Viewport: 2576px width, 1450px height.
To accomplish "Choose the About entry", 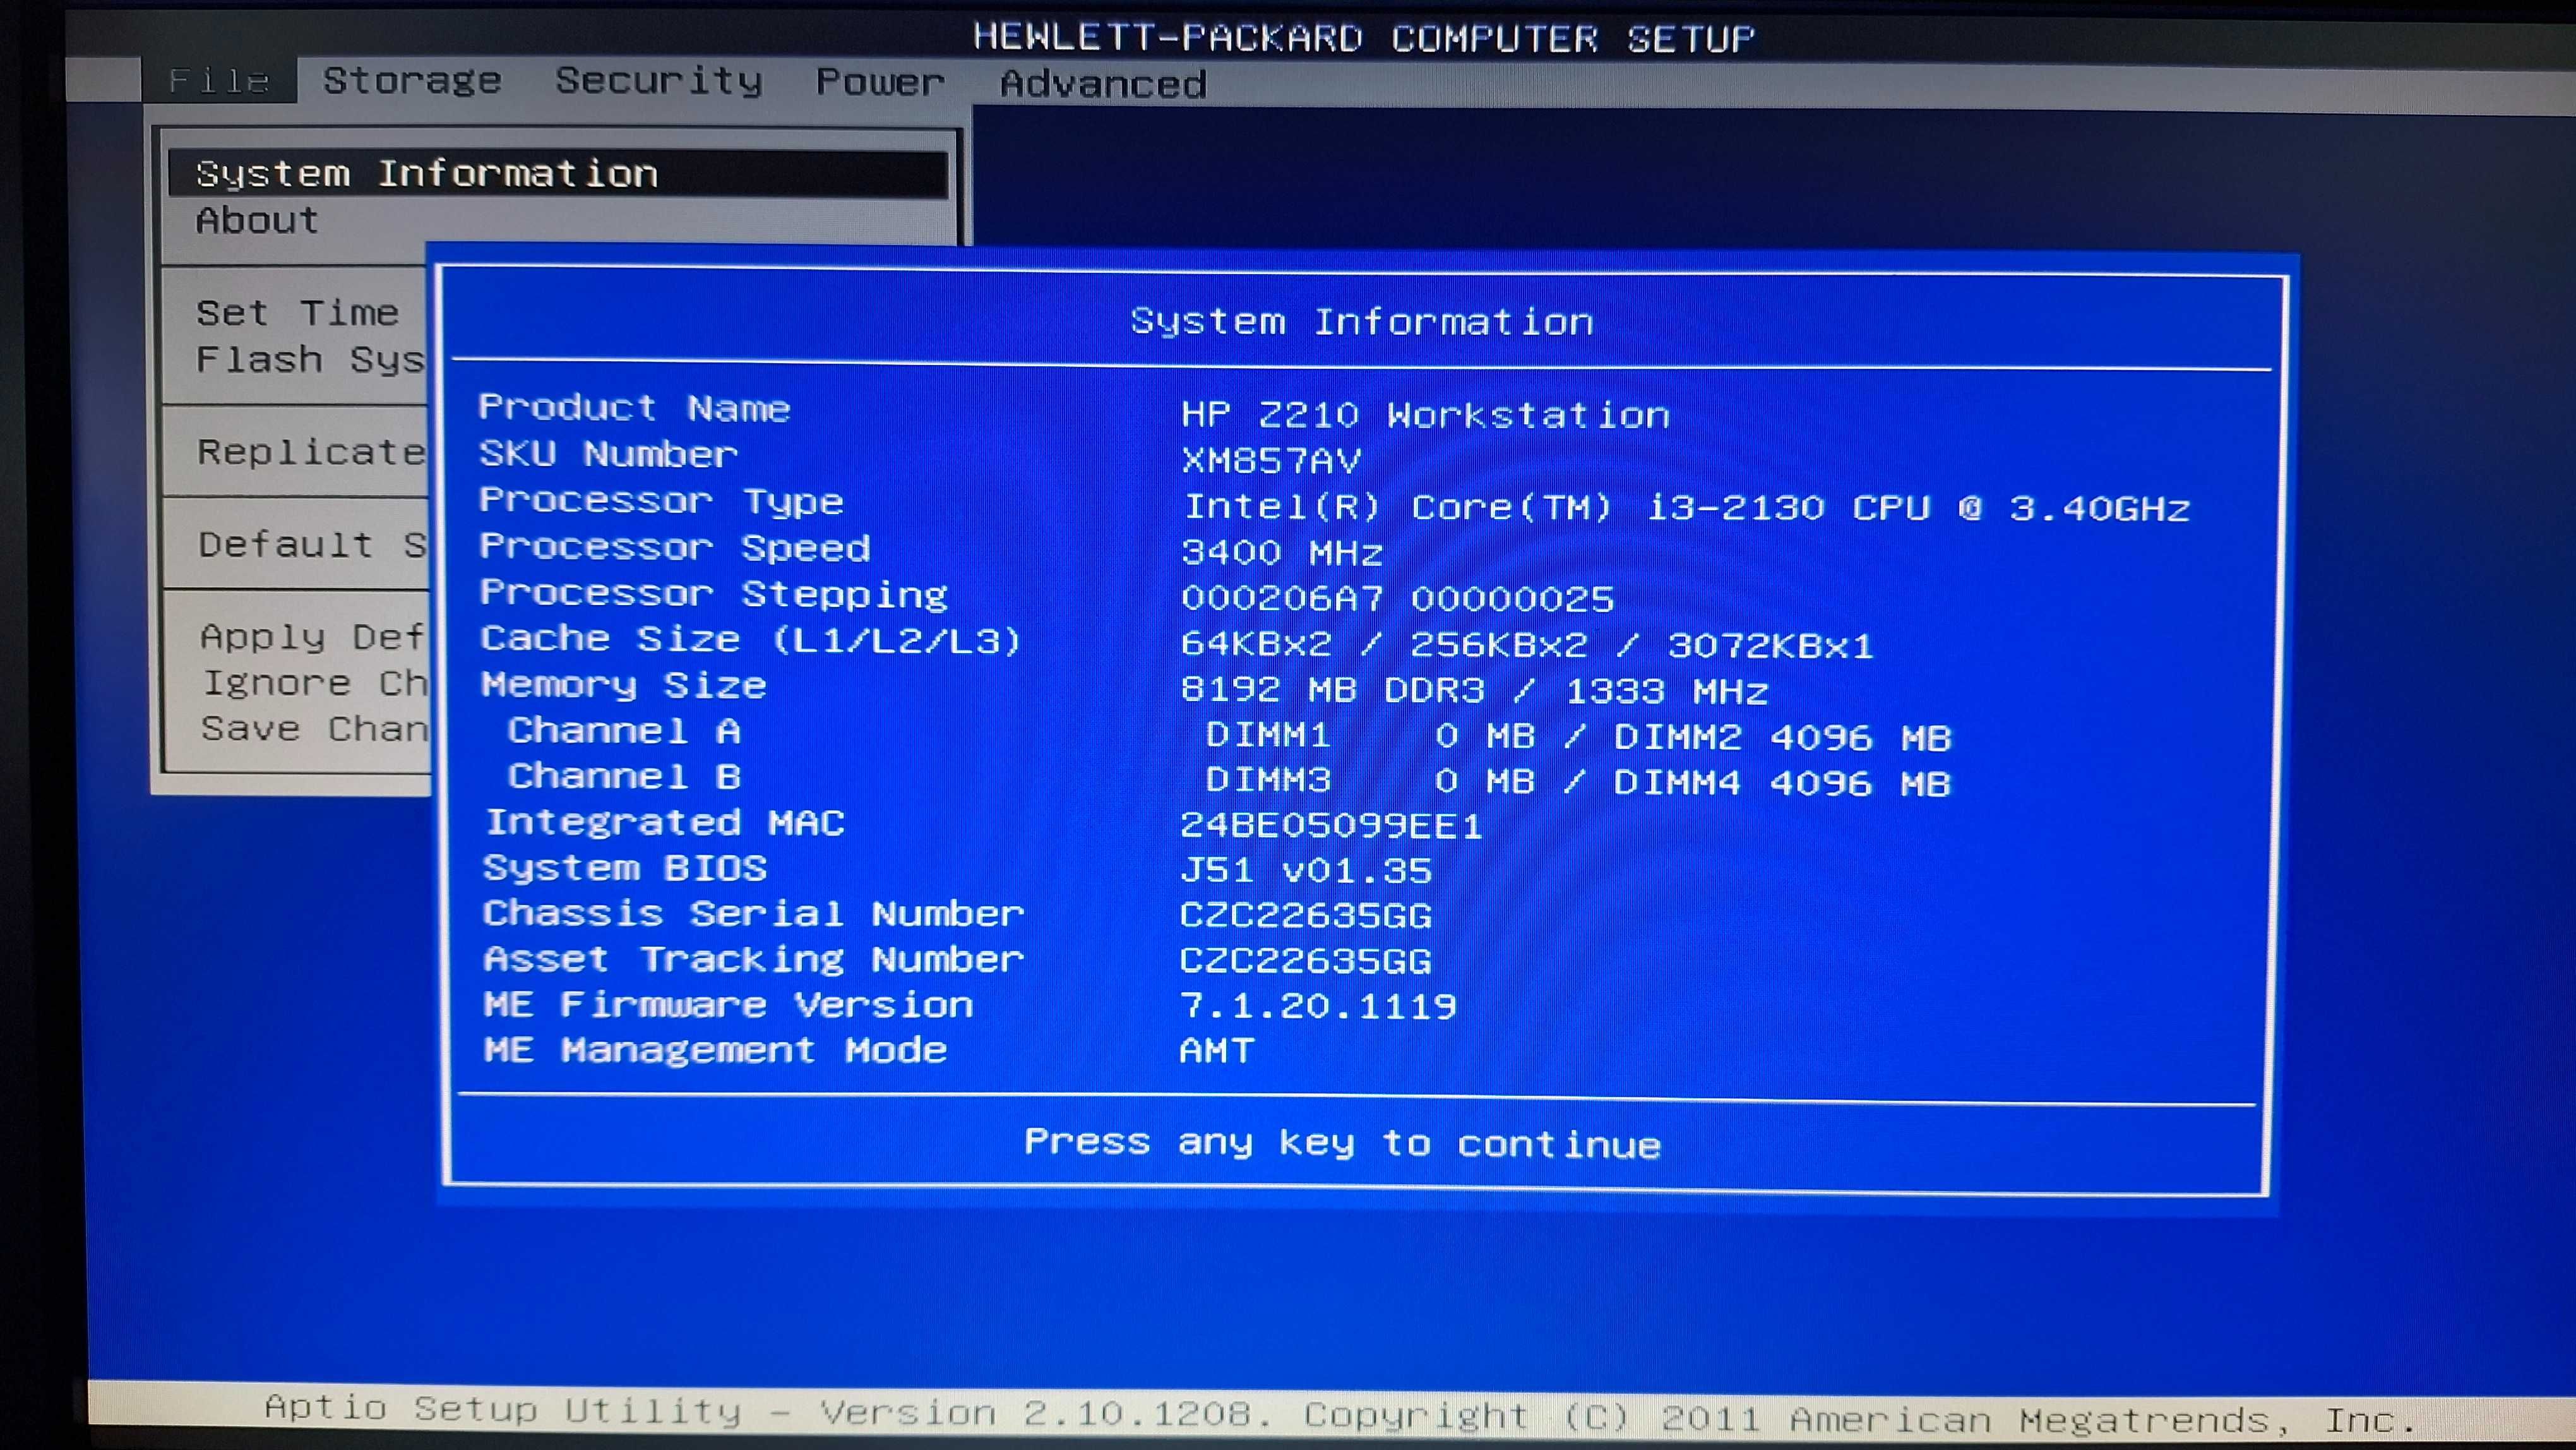I will point(257,220).
